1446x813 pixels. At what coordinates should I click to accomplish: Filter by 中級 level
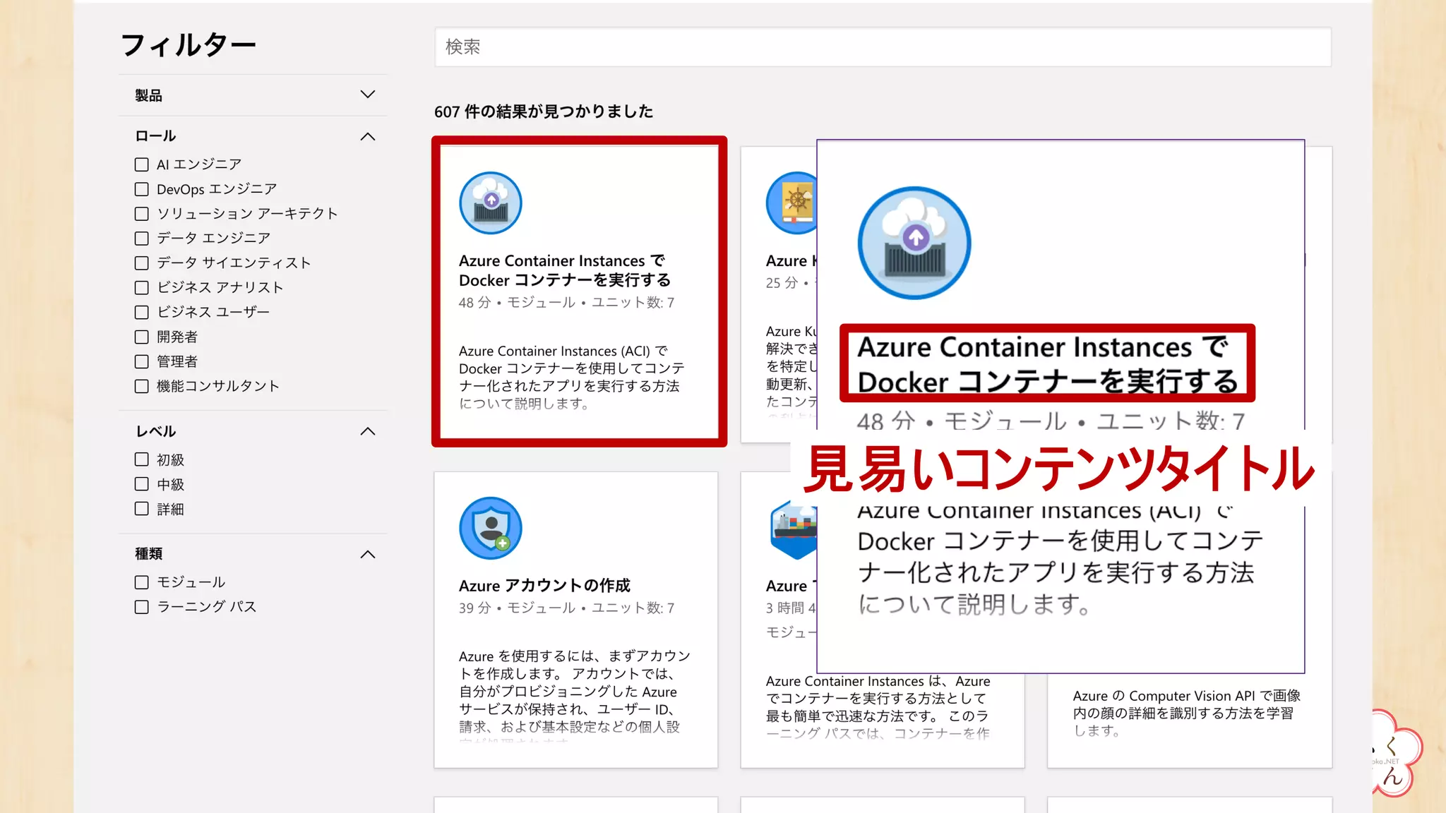click(142, 484)
